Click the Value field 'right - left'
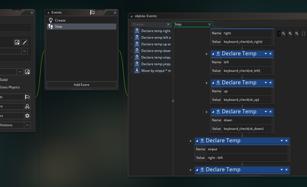The width and height of the screenshot is (307, 187). pyautogui.click(x=247, y=158)
